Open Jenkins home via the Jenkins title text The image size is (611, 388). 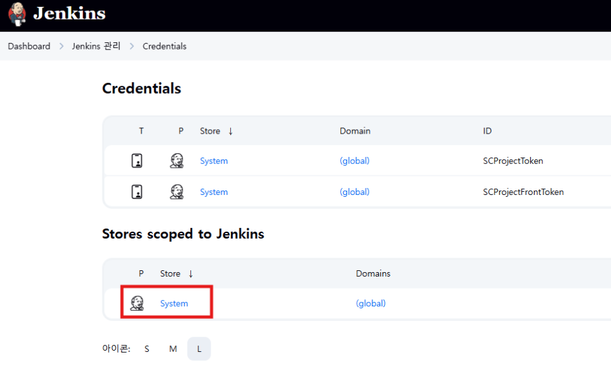tap(70, 14)
